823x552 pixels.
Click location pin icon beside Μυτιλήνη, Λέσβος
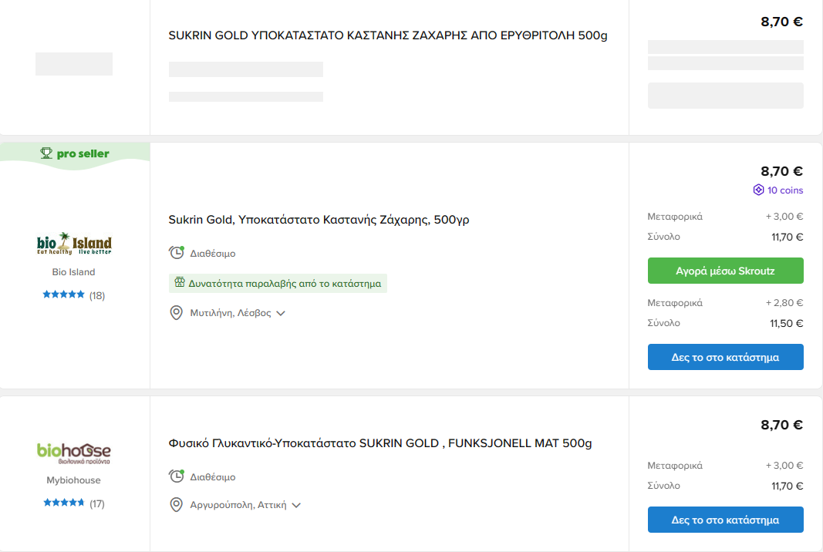[x=177, y=313]
